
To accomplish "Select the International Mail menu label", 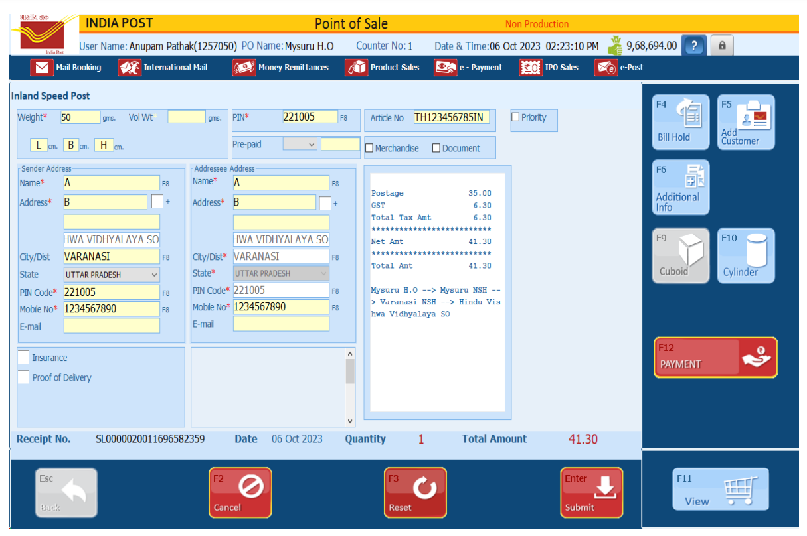I will coord(175,68).
